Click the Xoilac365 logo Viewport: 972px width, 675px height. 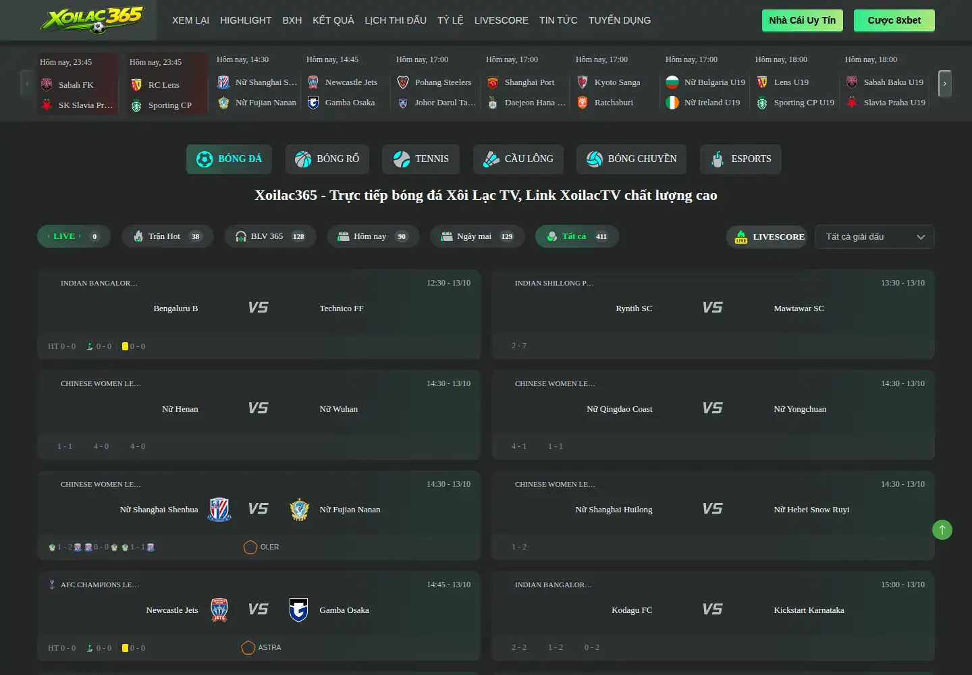pos(92,20)
